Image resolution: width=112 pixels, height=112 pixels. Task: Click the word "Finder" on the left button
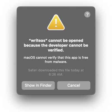pyautogui.click(x=46, y=85)
